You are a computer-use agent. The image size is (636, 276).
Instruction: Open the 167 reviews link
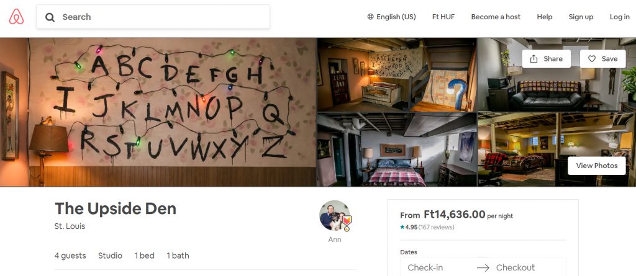tap(437, 227)
